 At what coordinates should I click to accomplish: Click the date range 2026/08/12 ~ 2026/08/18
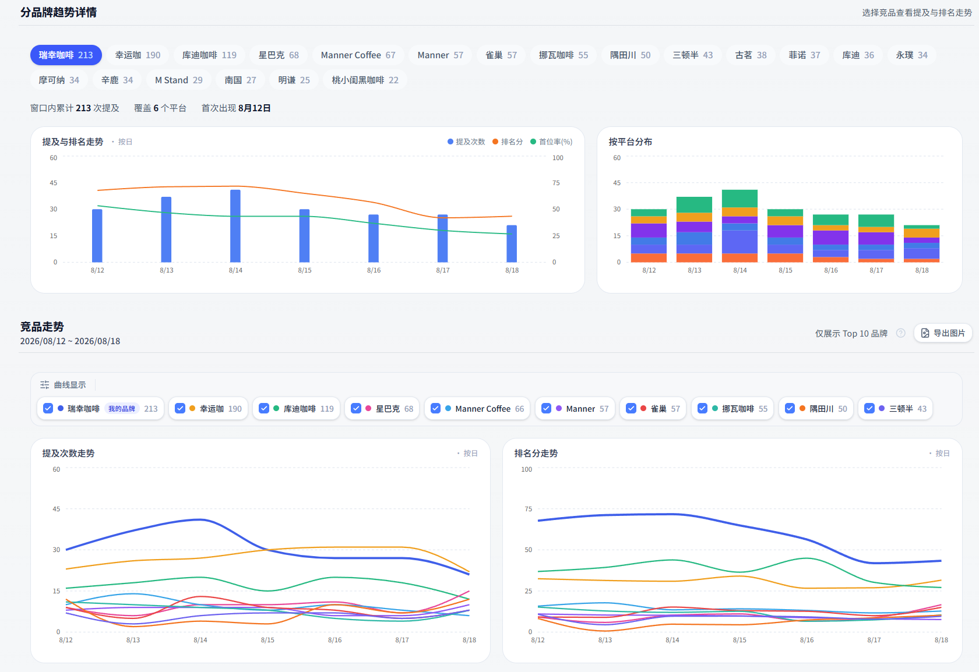[x=70, y=341]
